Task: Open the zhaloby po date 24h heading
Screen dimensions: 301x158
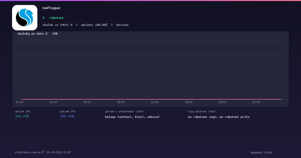Action: tap(38, 34)
